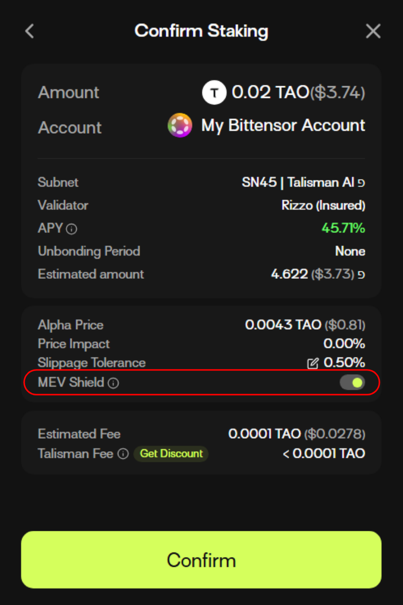This screenshot has width=403, height=605.
Task: Open MEV Shield info icon
Action: 114,383
